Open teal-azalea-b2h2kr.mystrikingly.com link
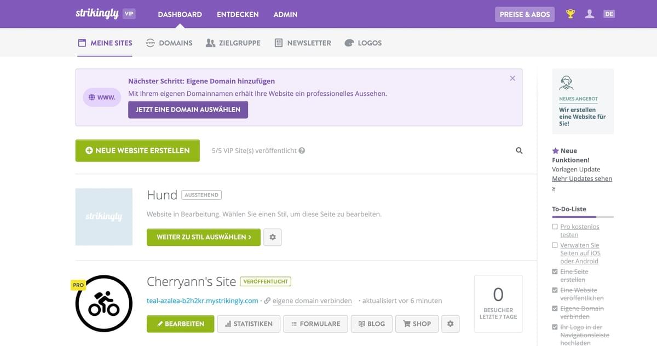 tap(203, 301)
